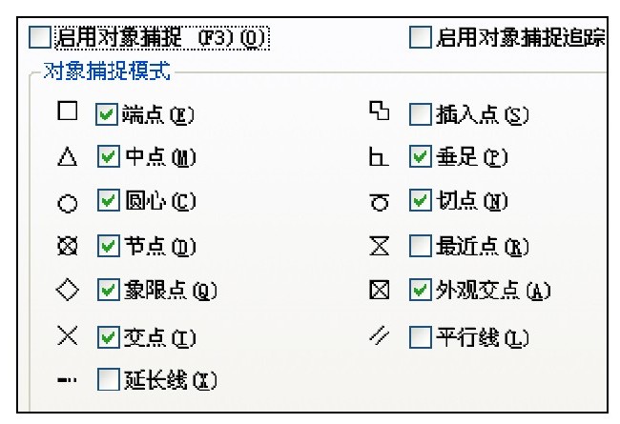Check the 平行线 parallel checkbox
This screenshot has height=424, width=620.
pos(420,336)
